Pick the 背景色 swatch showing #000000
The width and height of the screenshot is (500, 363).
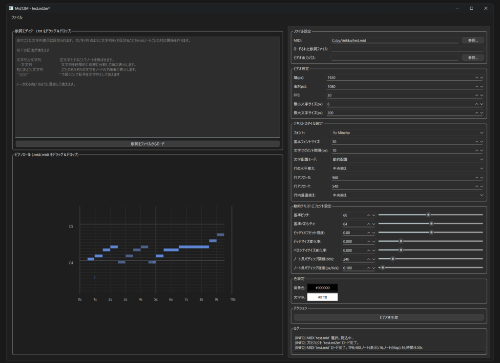322,288
